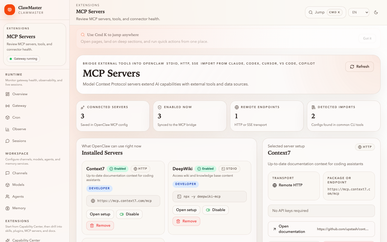Click the Connected Servers plug icon

[x=83, y=107]
